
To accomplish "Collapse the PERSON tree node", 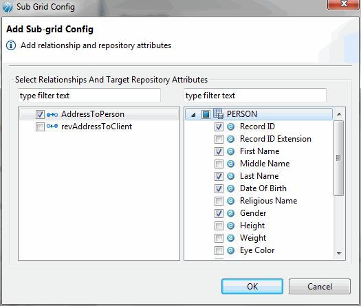I will point(194,115).
